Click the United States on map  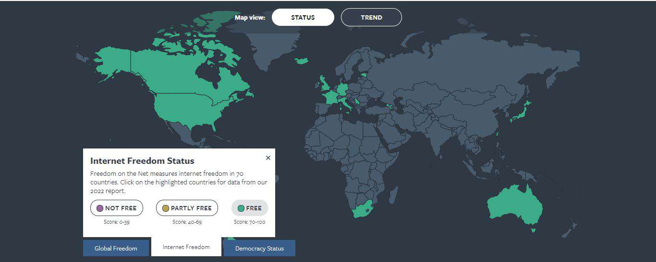[x=192, y=110]
